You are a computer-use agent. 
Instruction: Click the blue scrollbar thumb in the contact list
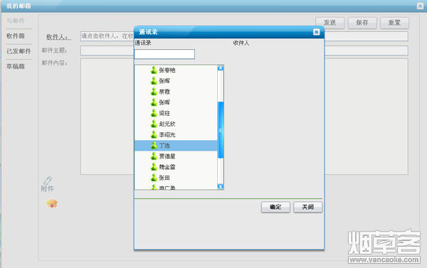click(x=221, y=130)
